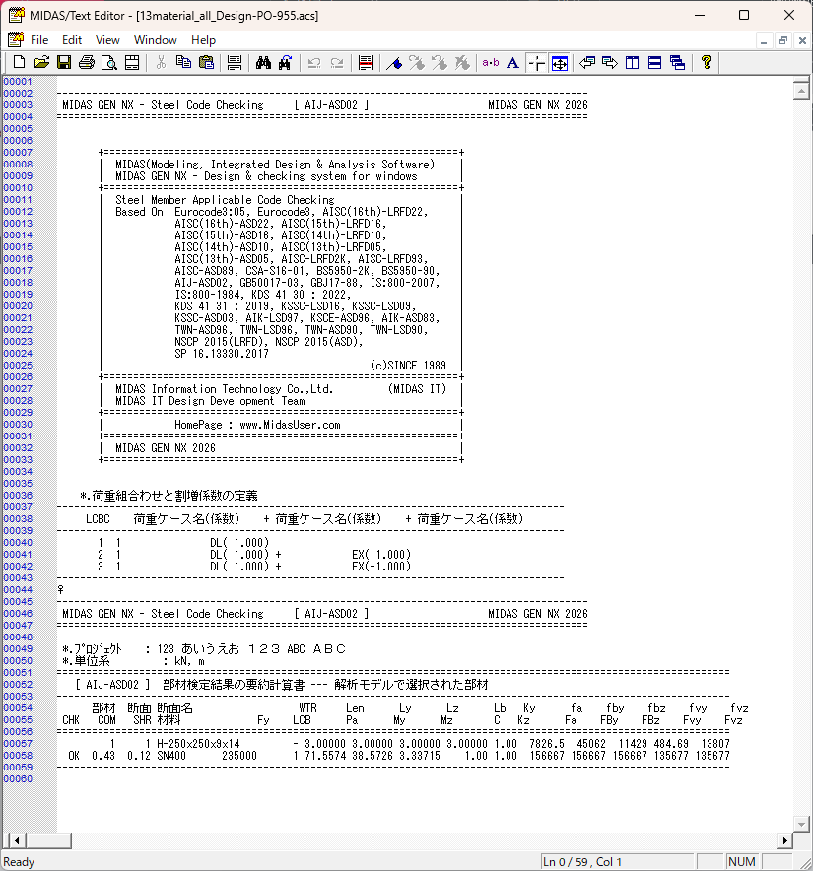
Task: Open Replace with the binoculars-and-arrow icon
Action: [x=286, y=63]
